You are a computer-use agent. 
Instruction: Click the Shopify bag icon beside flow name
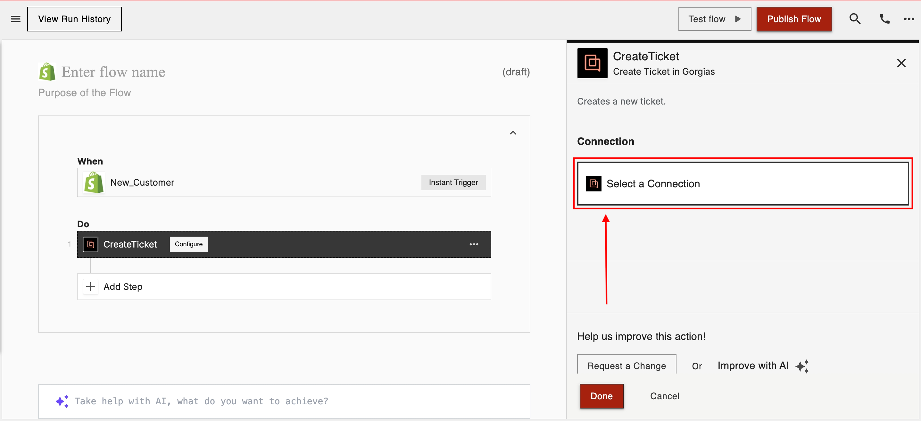[47, 72]
